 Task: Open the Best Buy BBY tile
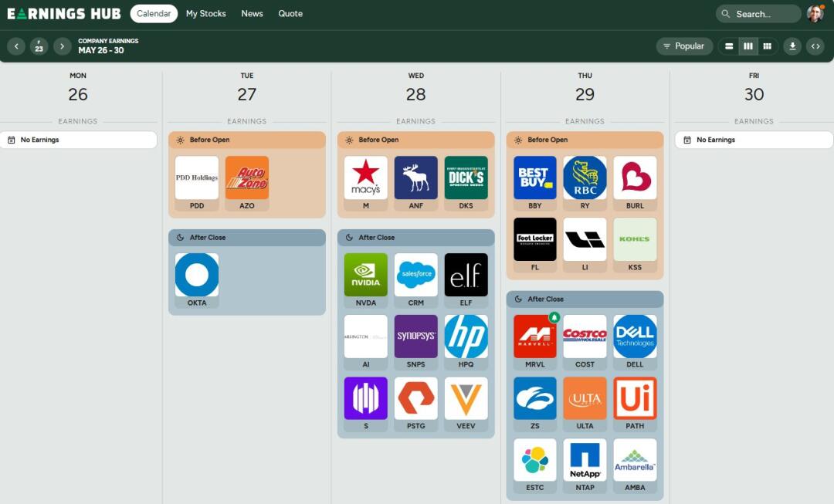[x=535, y=184]
